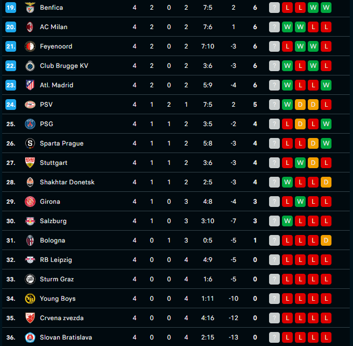Click the Young Boys team logo
353x346 pixels.
30,299
